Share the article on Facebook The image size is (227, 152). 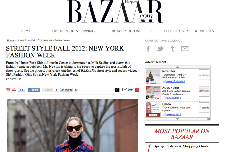[x=34, y=90]
